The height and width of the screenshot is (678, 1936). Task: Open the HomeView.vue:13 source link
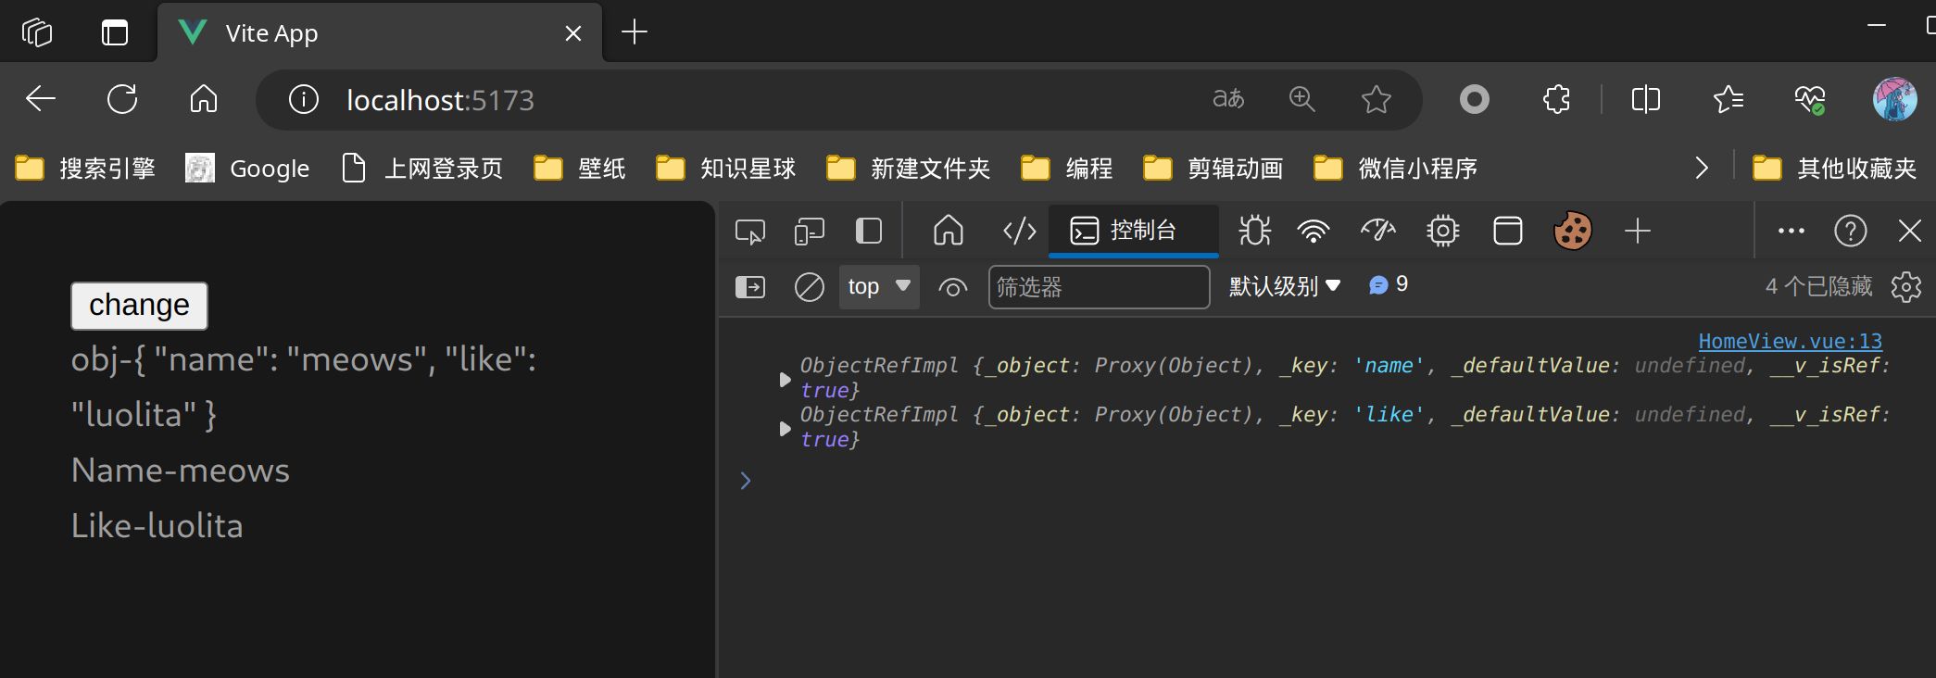1790,341
